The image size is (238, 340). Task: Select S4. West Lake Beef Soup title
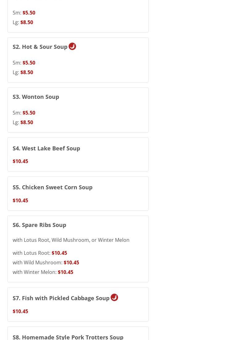46,149
